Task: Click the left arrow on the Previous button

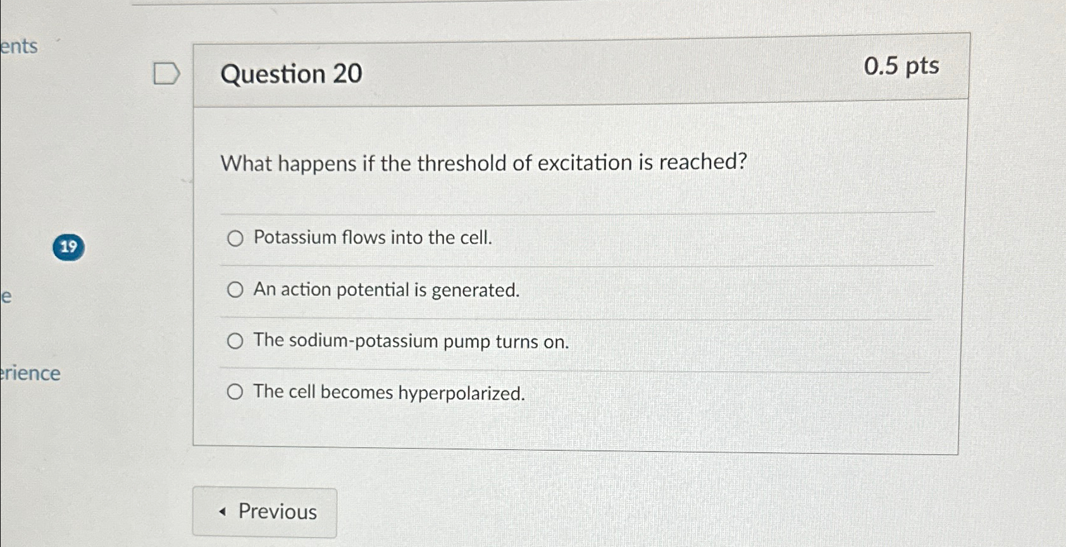Action: (x=222, y=513)
